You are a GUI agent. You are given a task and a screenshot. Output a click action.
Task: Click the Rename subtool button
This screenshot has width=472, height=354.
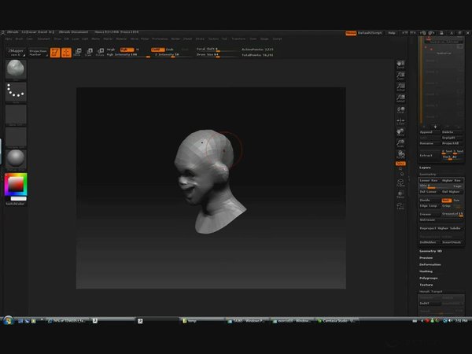(430, 144)
